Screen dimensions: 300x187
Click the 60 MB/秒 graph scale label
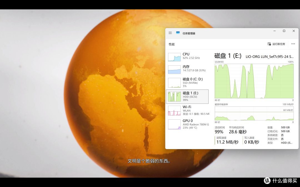288,110
